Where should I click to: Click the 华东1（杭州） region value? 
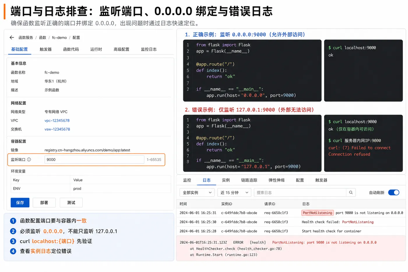tap(55, 81)
